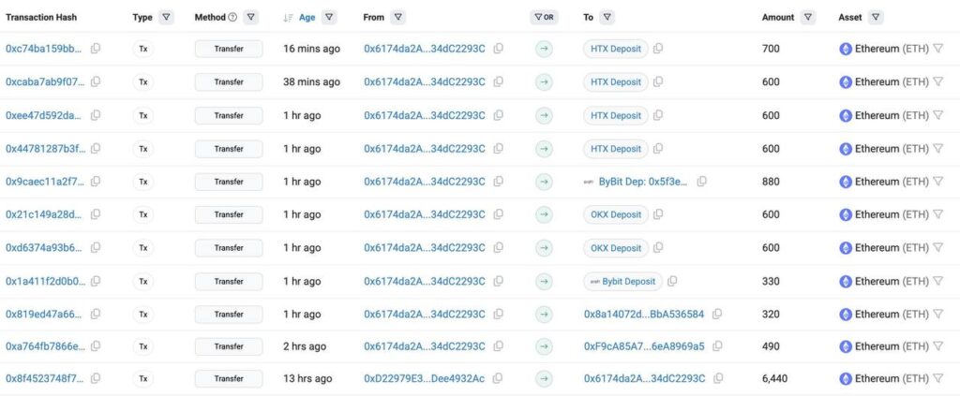Screen dimensions: 960x396
Task: Open transaction 0x8f4523748f7 details
Action: coord(45,379)
